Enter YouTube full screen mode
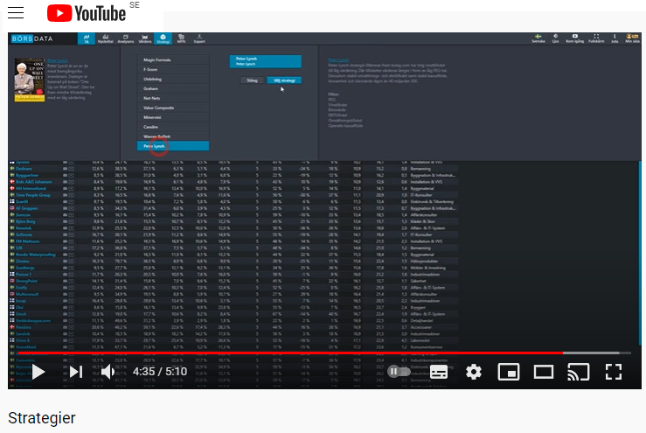The width and height of the screenshot is (646, 433). [614, 372]
